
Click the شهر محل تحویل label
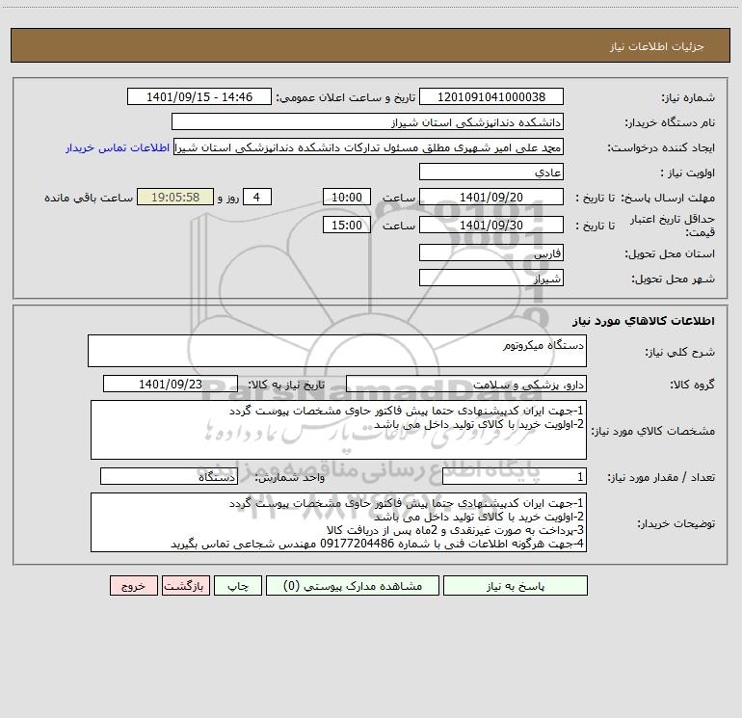(673, 279)
